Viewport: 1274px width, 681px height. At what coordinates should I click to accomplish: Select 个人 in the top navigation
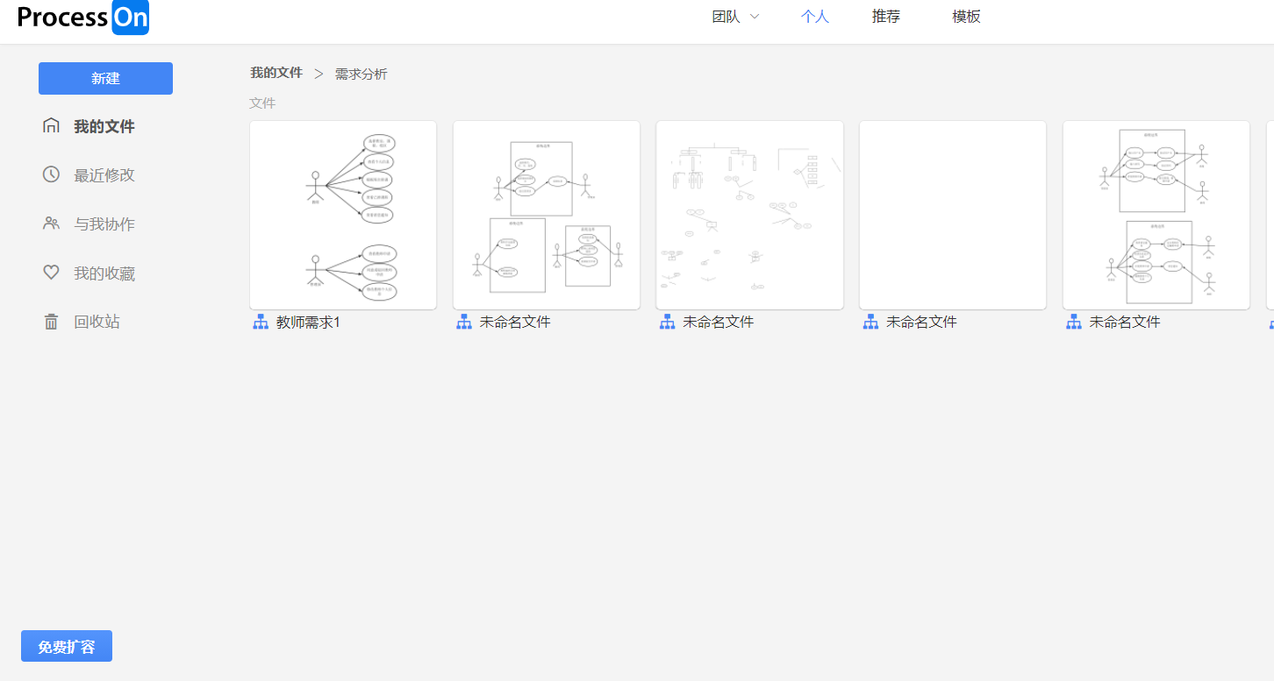tap(814, 16)
